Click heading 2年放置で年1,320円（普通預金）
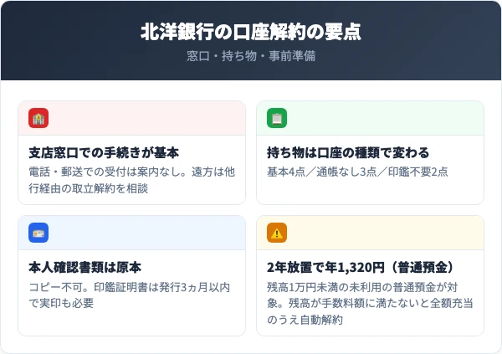 click(x=361, y=268)
